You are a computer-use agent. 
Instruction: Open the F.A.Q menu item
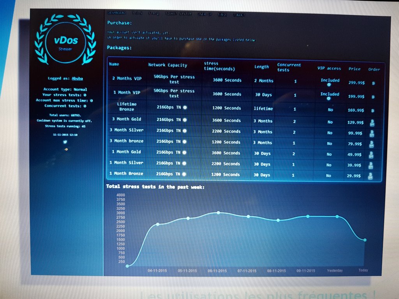(154, 14)
